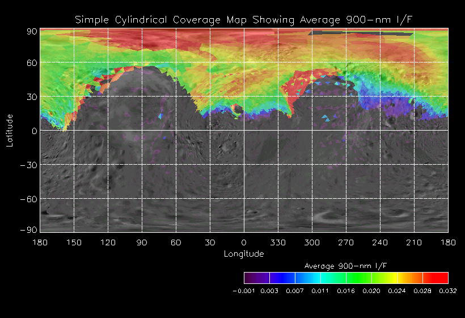465x318 pixels.
Task: Click the red segment of the color bar
Action: click(x=436, y=278)
